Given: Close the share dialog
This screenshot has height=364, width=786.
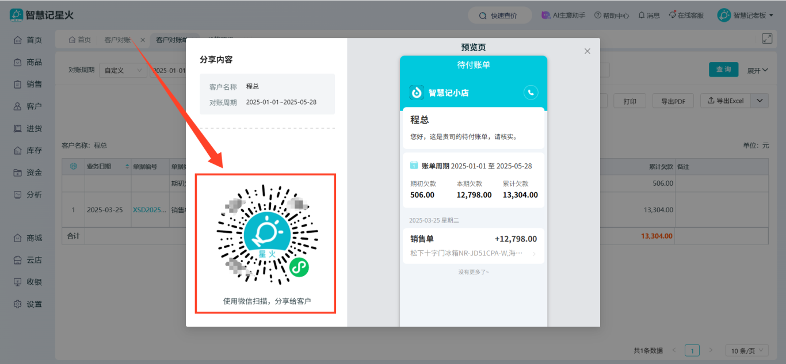Looking at the screenshot, I should (587, 51).
